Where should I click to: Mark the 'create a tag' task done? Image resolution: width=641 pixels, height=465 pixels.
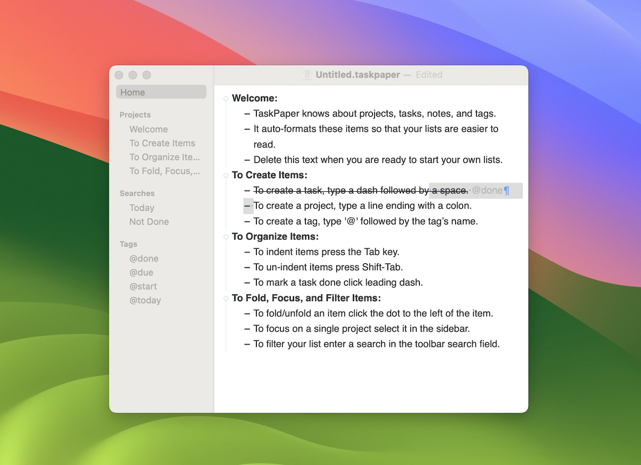(x=247, y=221)
